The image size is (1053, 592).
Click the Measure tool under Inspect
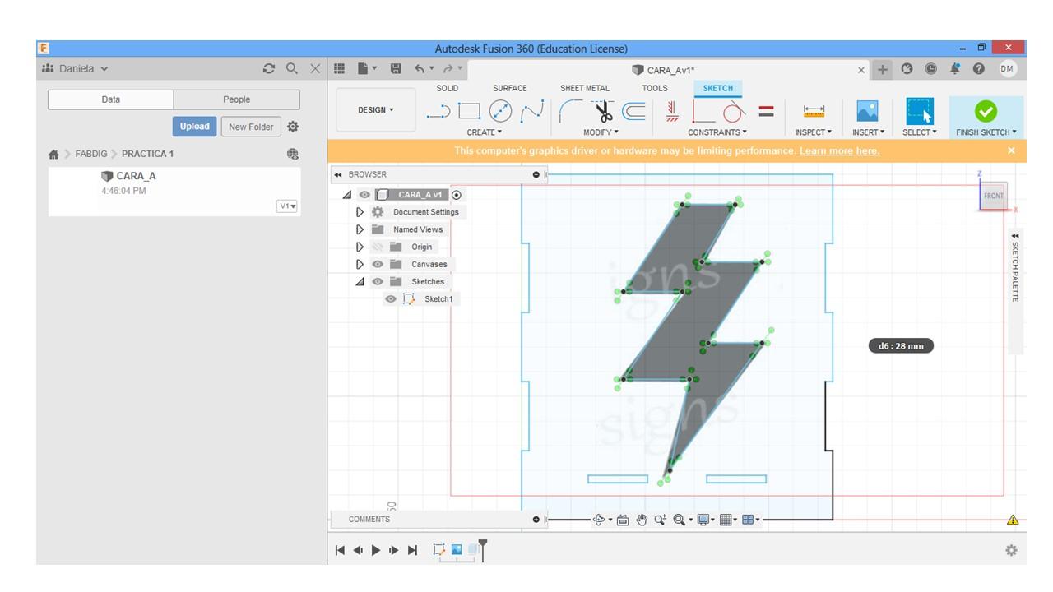pos(814,111)
